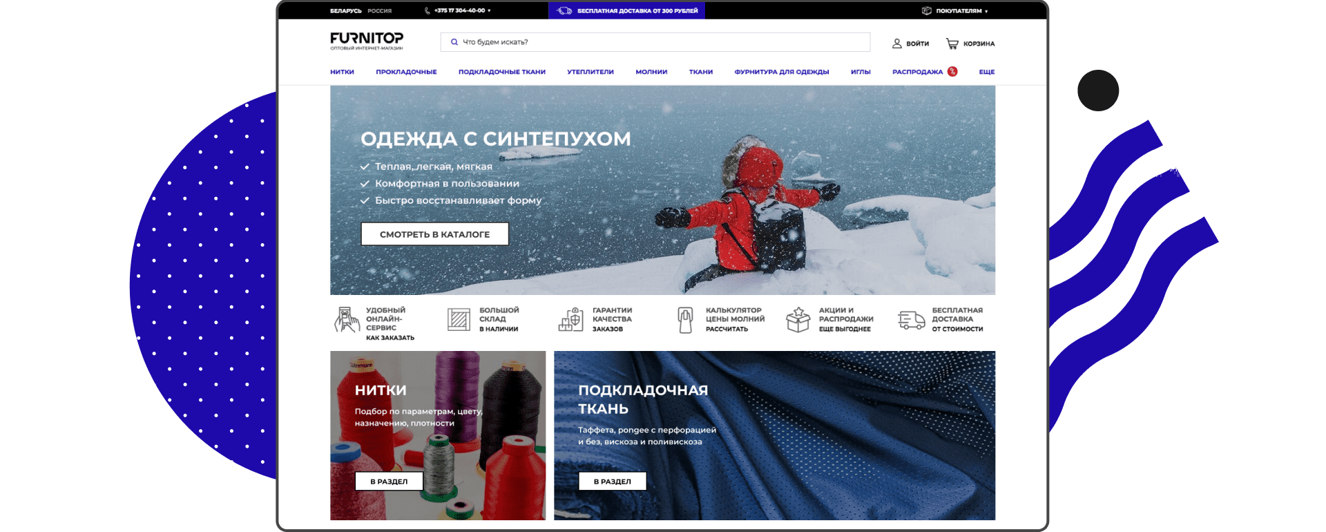1326x532 pixels.
Task: Click the magnifier search icon
Action: point(454,42)
